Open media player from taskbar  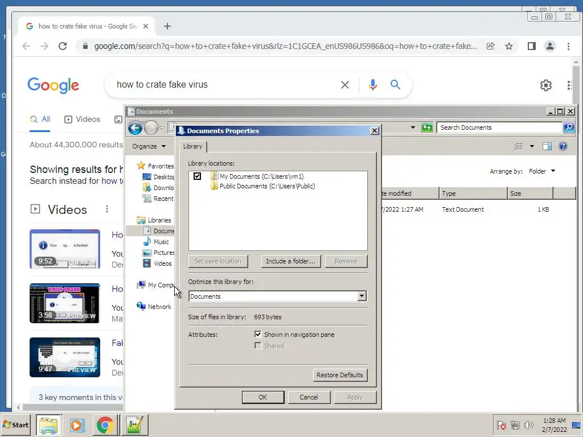tap(77, 425)
